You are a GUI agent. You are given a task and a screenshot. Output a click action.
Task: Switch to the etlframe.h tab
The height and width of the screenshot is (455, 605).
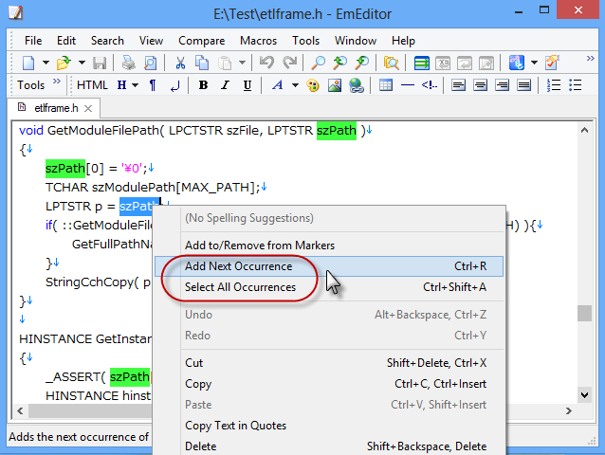56,108
